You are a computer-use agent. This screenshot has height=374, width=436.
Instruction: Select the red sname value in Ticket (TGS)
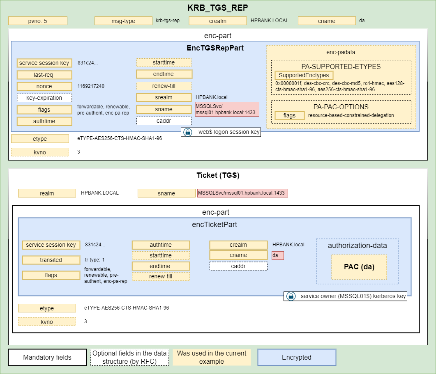point(242,193)
